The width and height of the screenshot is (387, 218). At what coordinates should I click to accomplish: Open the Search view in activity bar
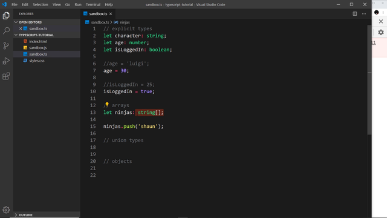click(6, 31)
